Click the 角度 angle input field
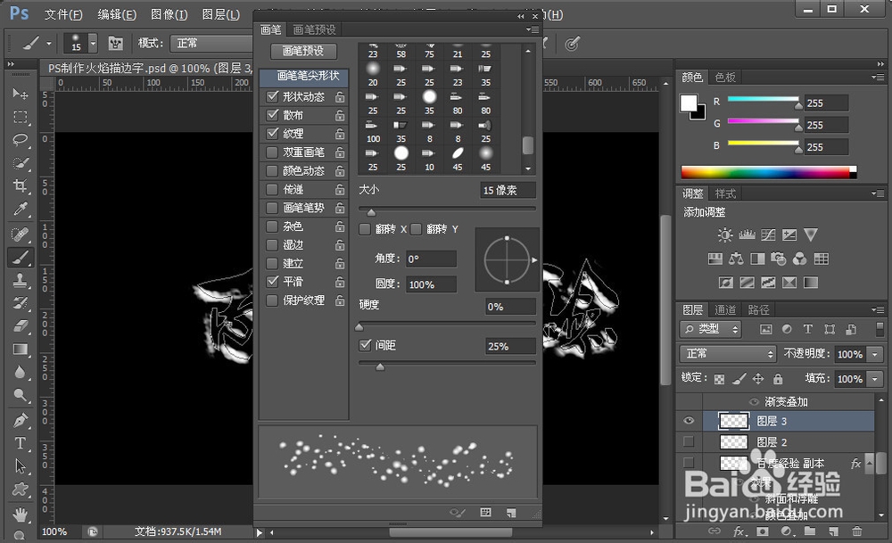The image size is (892, 543). click(x=431, y=259)
